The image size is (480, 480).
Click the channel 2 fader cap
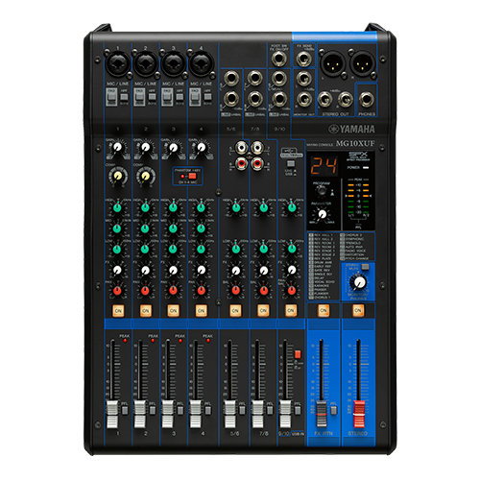tap(140, 414)
